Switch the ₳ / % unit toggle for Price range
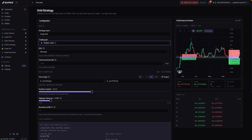The image size is (252, 140). coord(141,77)
